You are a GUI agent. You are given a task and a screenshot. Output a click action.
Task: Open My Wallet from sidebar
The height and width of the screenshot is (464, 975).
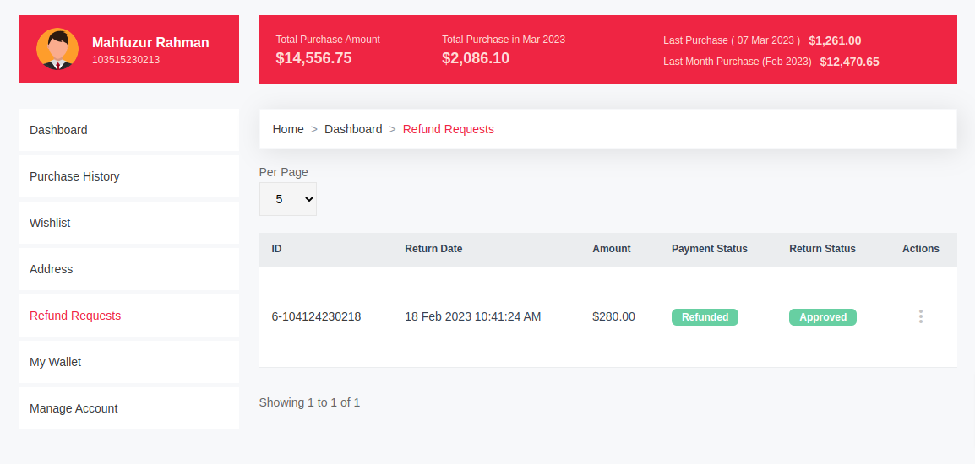(x=56, y=362)
